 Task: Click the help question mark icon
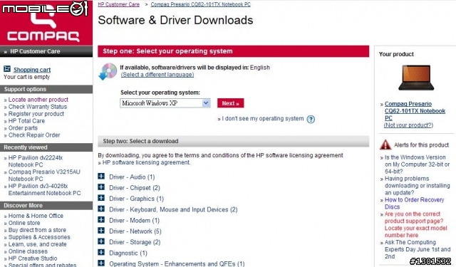pos(311,119)
